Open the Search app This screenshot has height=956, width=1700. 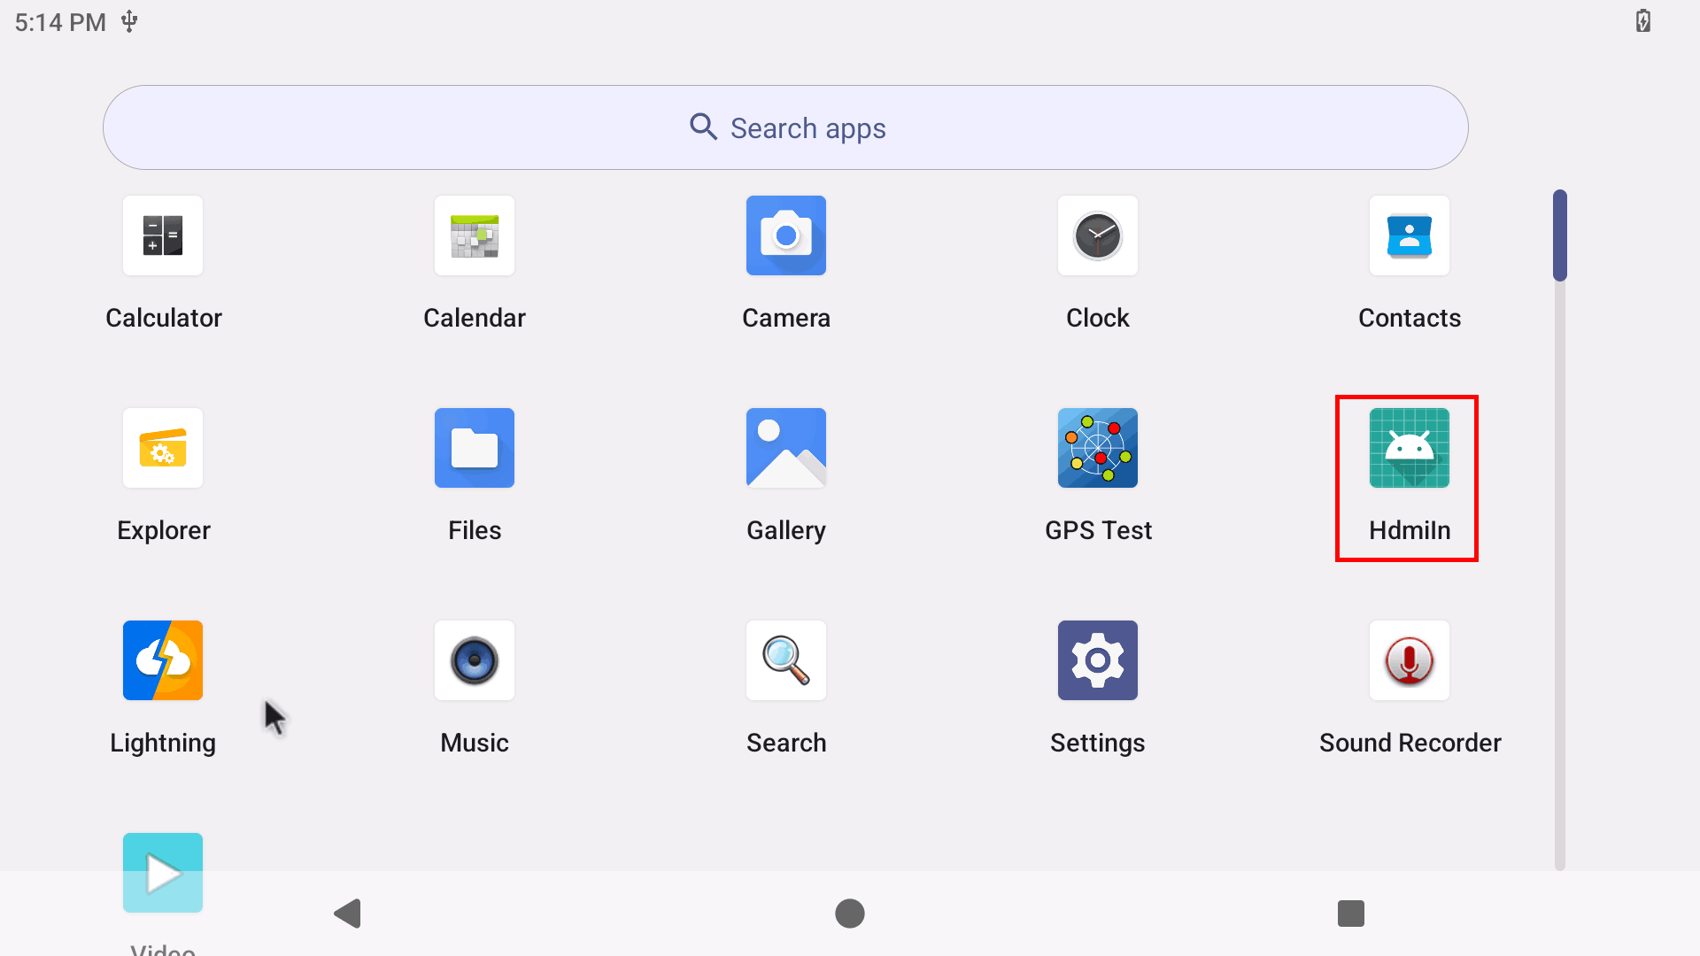(786, 661)
